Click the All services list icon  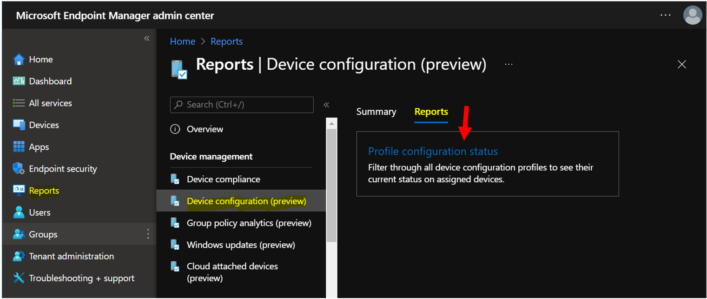19,103
